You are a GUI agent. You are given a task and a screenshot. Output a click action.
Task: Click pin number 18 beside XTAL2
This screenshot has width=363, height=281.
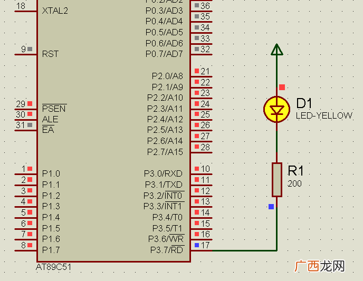21,6
